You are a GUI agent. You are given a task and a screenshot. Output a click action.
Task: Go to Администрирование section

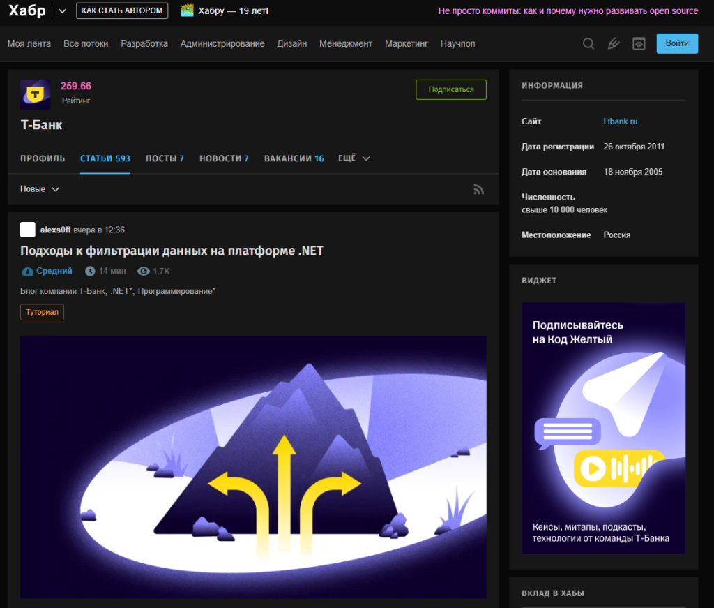tap(222, 44)
